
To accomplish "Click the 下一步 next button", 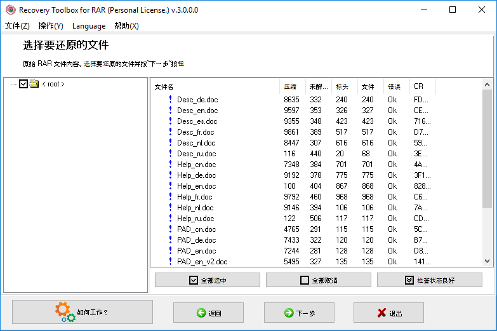I will tap(299, 313).
